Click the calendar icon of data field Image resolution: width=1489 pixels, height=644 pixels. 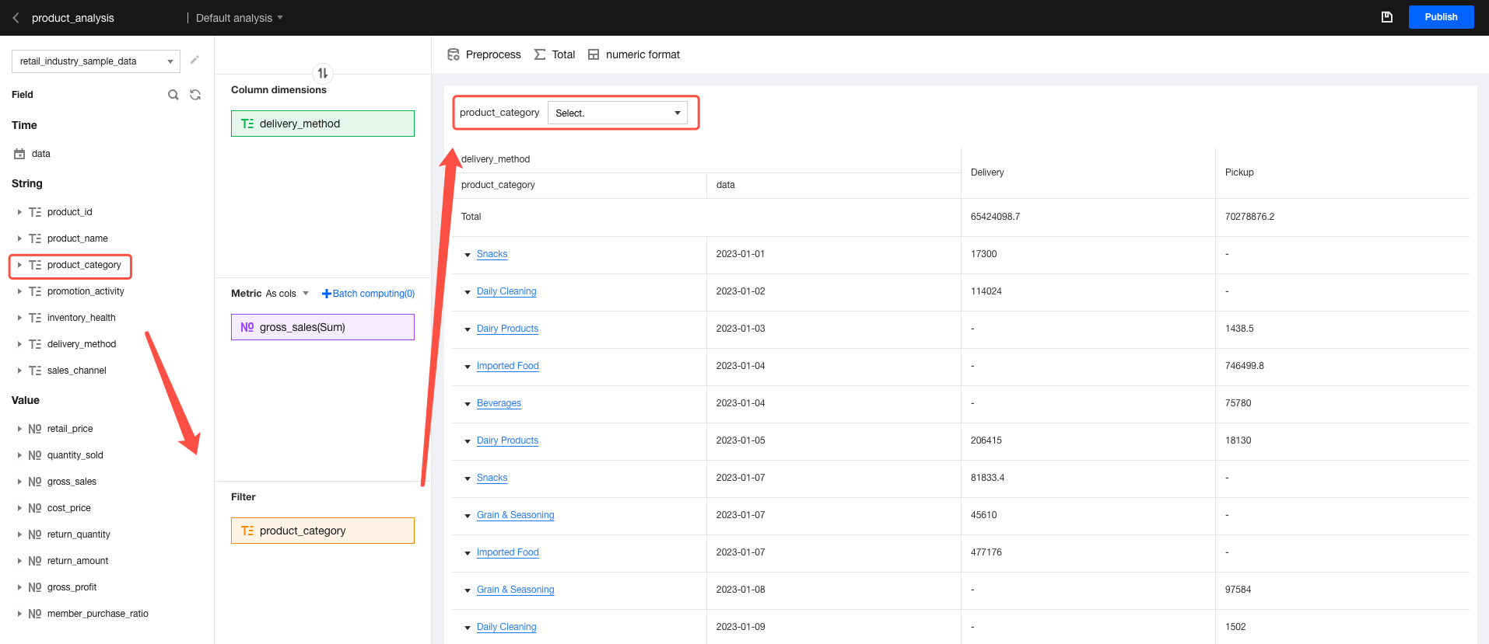(19, 154)
